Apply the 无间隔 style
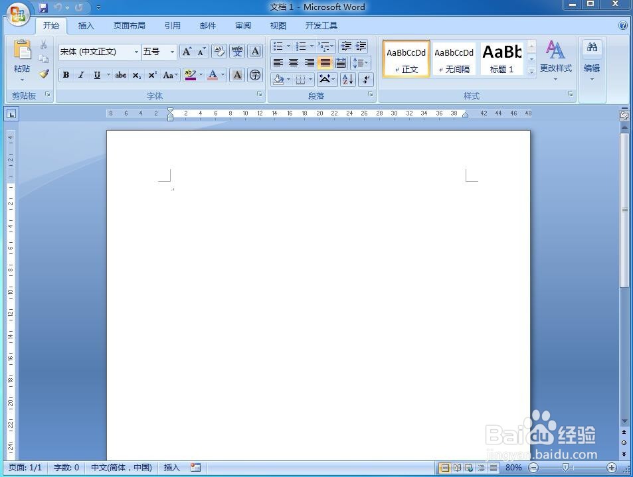The image size is (633, 477). (454, 59)
